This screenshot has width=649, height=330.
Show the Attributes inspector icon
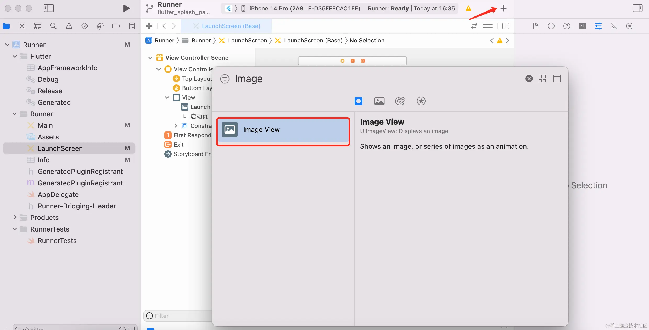(x=598, y=26)
